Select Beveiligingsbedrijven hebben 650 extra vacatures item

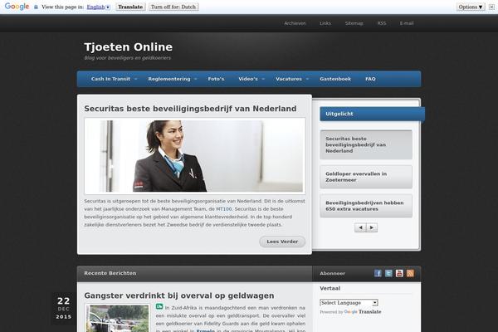[366, 206]
